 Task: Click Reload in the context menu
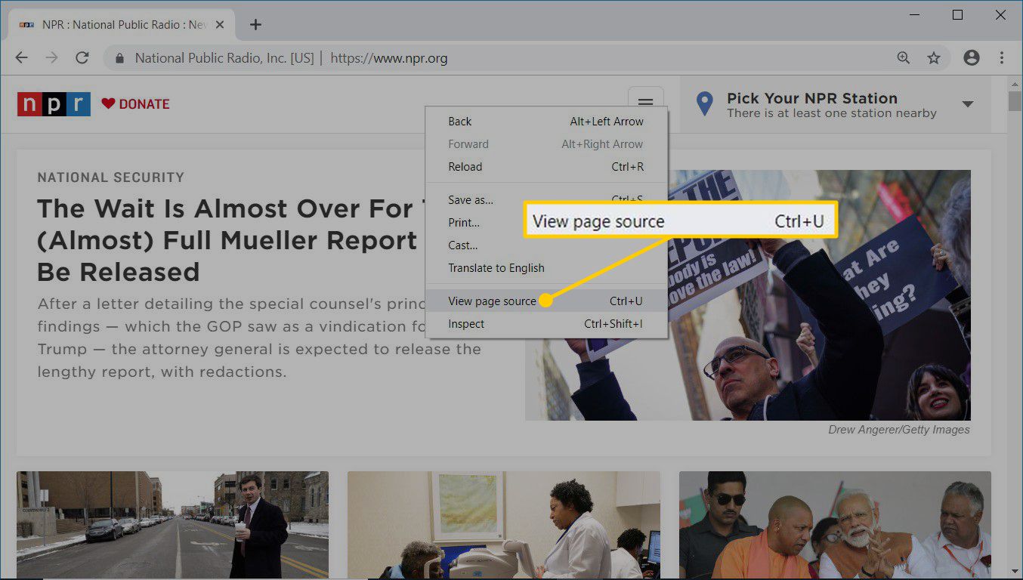pos(465,167)
